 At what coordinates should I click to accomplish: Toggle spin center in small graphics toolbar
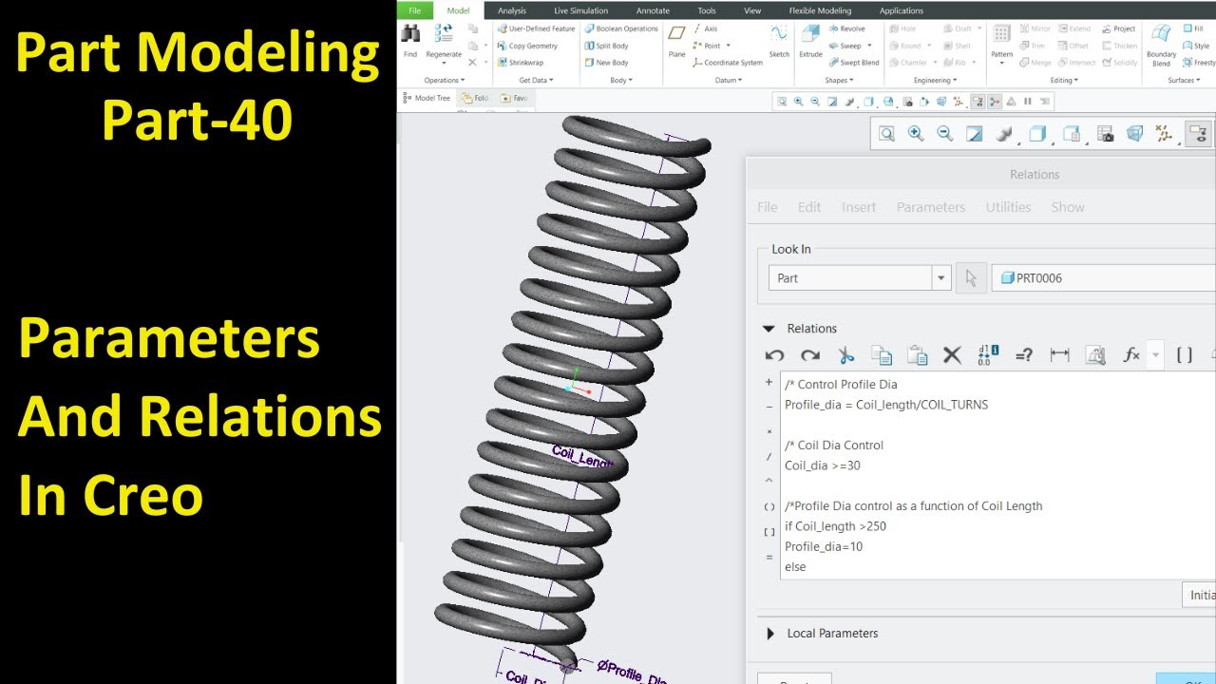pyautogui.click(x=995, y=101)
